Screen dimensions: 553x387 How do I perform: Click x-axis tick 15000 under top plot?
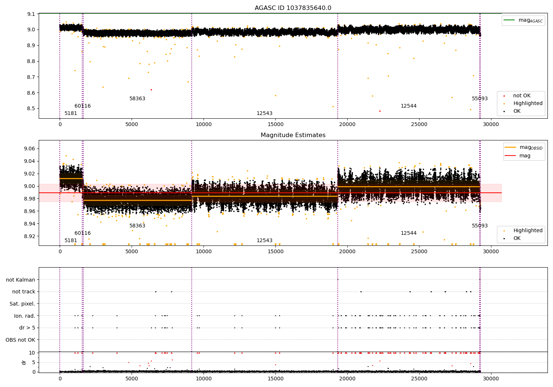275,125
